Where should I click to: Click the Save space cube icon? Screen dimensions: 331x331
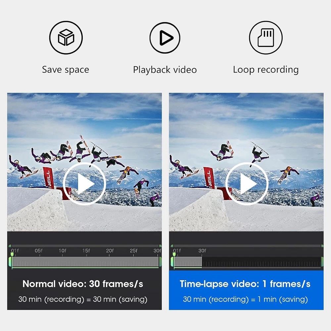pyautogui.click(x=66, y=38)
